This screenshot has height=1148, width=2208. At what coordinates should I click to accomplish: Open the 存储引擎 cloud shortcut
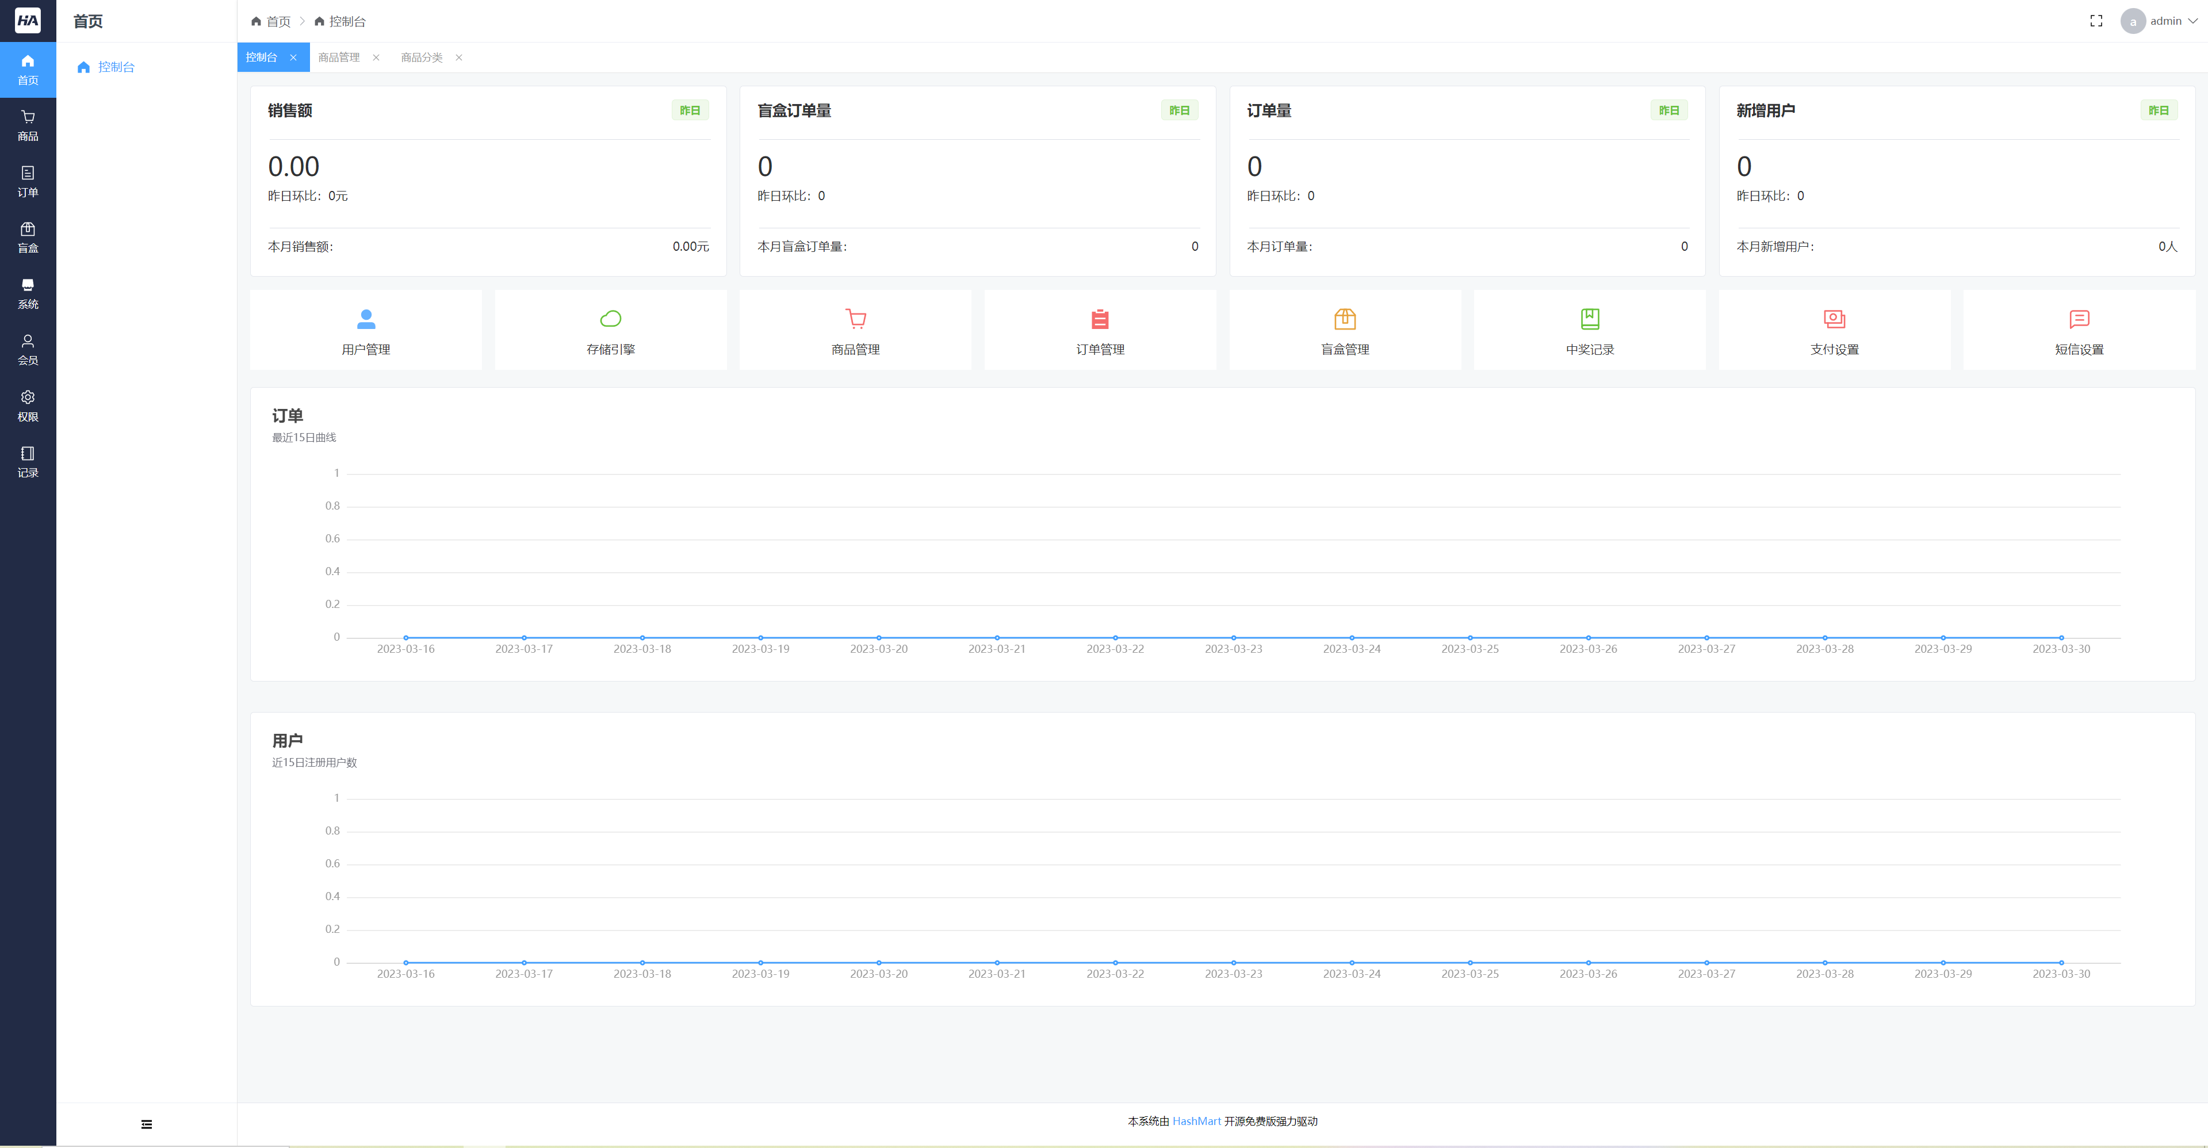pos(610,330)
